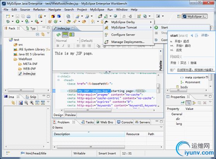Click the New file toolbar icon
Screen dimensions: 216x159
coord(8,16)
